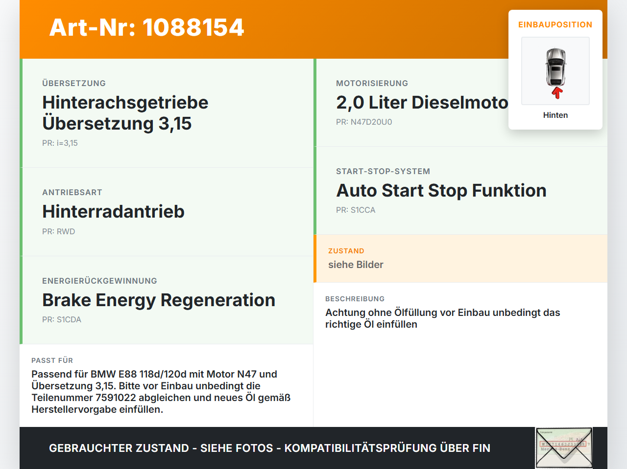Select the Art-Nr: 1088154 heading
The height and width of the screenshot is (469, 627).
[146, 27]
